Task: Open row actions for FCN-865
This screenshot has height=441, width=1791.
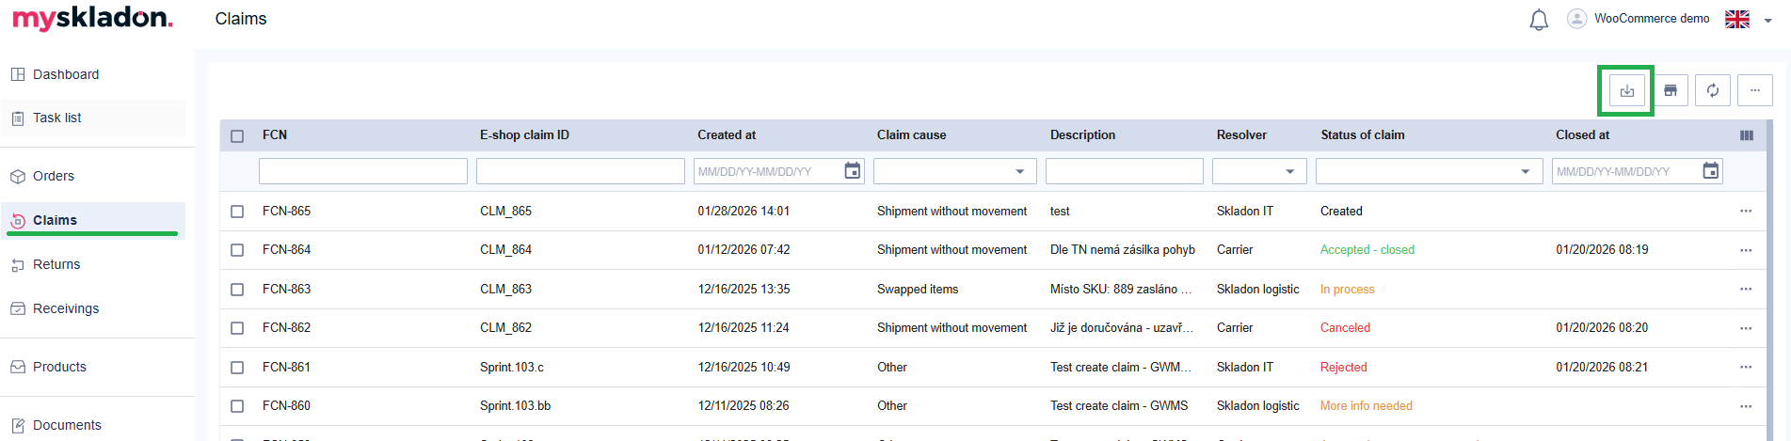Action: [1746, 212]
